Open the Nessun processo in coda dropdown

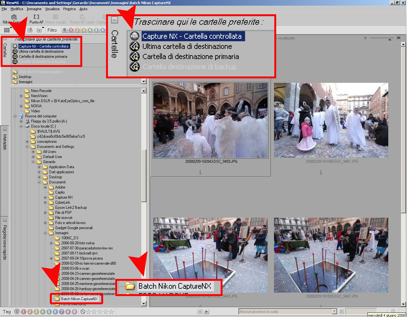coord(334,312)
